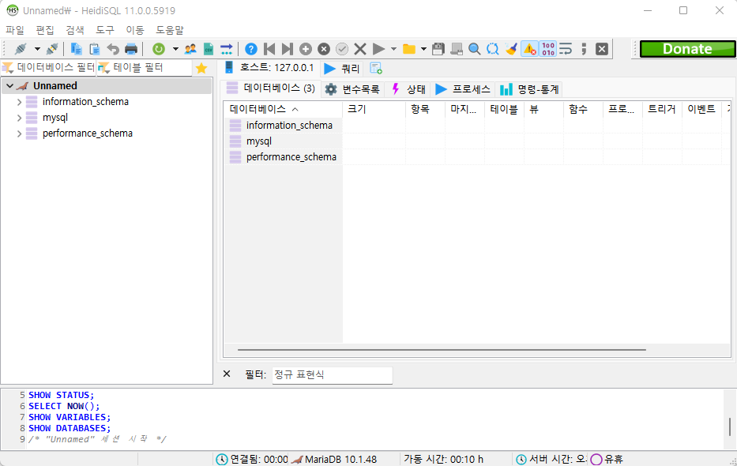The width and height of the screenshot is (737, 466).
Task: Click the Insert row plus icon
Action: pyautogui.click(x=306, y=49)
